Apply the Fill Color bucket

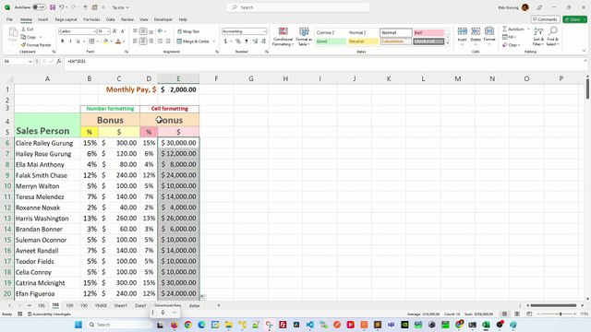point(106,41)
